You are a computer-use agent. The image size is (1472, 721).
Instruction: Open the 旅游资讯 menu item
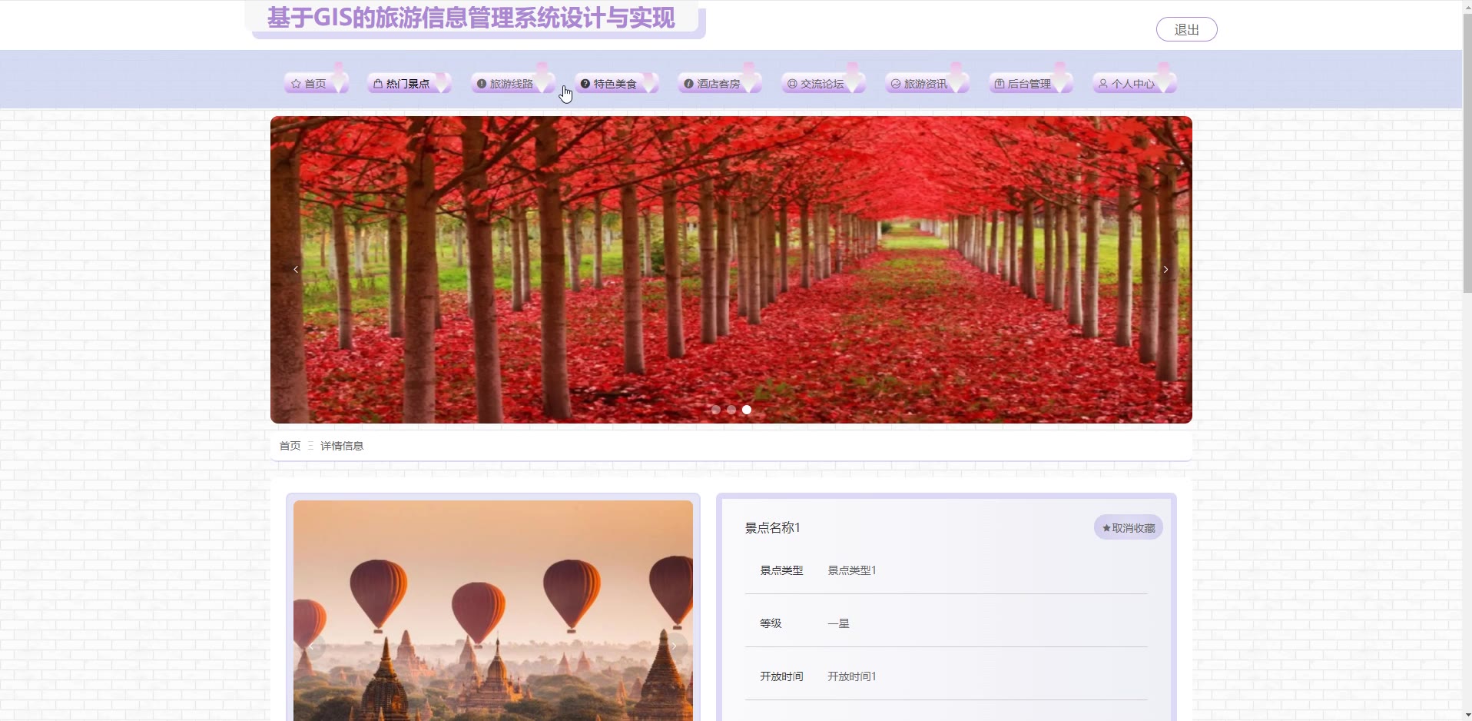click(x=927, y=84)
